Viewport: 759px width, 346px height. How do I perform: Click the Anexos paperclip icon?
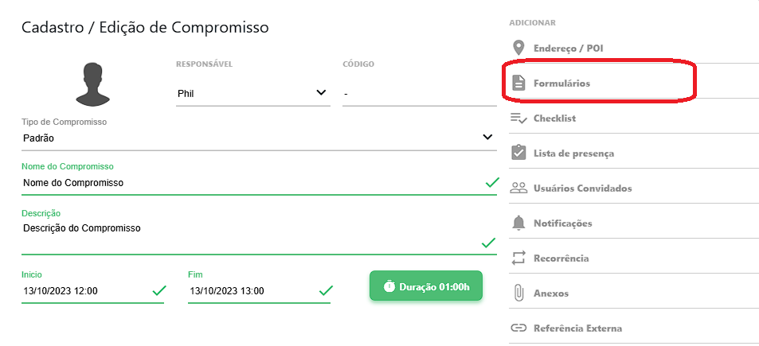[519, 293]
